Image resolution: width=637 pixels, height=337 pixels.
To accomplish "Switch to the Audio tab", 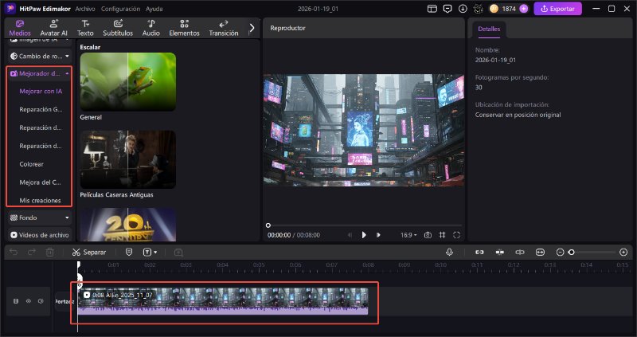I will click(151, 28).
